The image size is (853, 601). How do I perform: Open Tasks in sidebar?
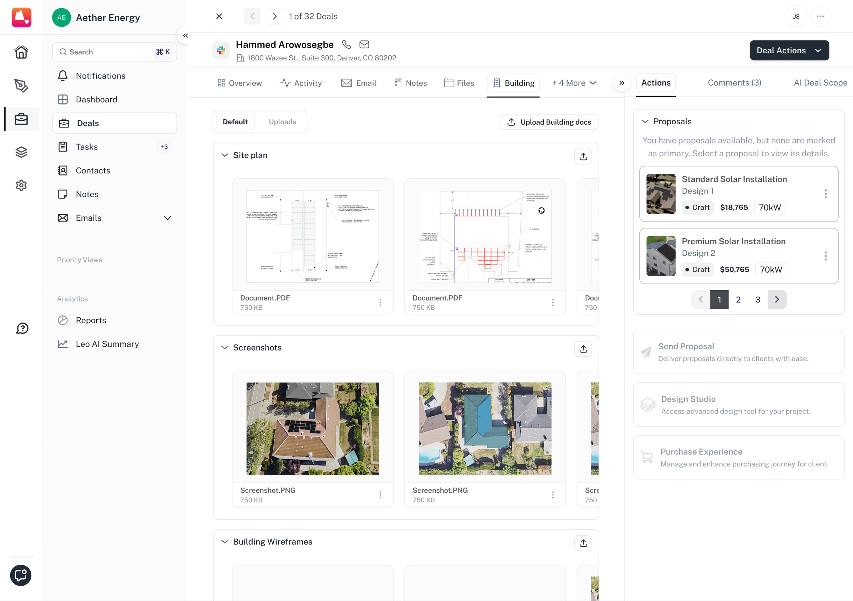click(x=114, y=147)
